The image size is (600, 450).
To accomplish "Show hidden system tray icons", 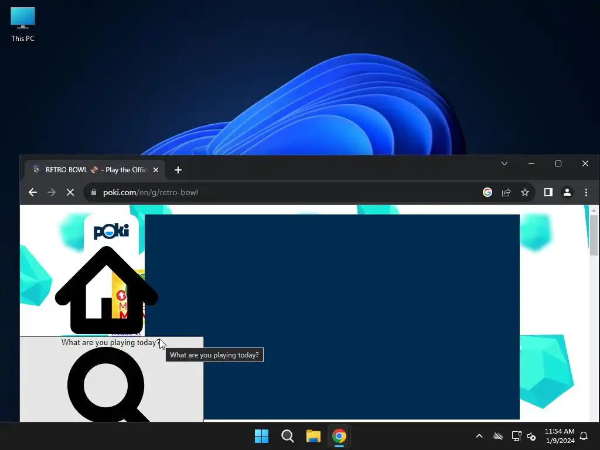I will point(479,436).
